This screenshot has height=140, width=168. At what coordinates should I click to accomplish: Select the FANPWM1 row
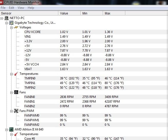click(96, 120)
